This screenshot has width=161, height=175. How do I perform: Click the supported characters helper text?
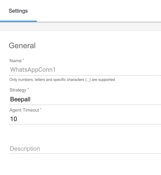62,79
